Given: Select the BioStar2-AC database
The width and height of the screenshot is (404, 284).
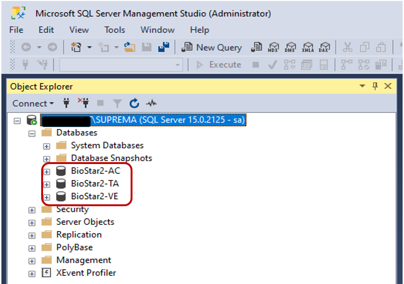Looking at the screenshot, I should [95, 171].
